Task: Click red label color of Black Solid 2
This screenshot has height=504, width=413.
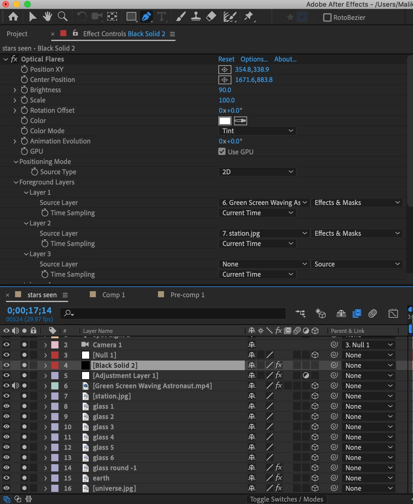Action: click(55, 365)
